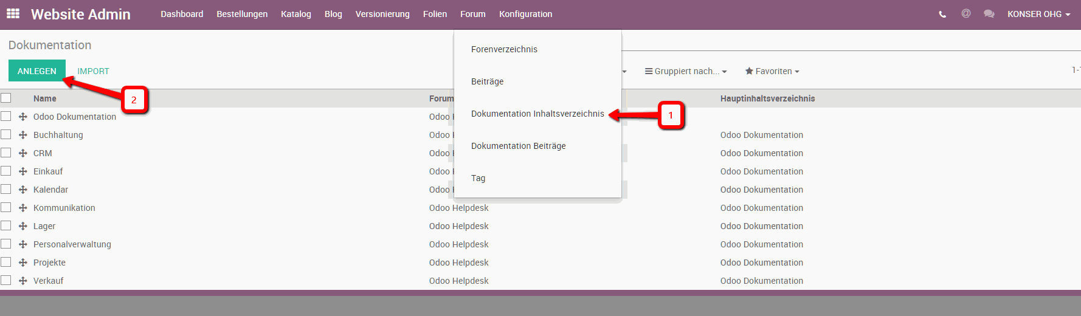Click the @ mentions icon

point(965,13)
